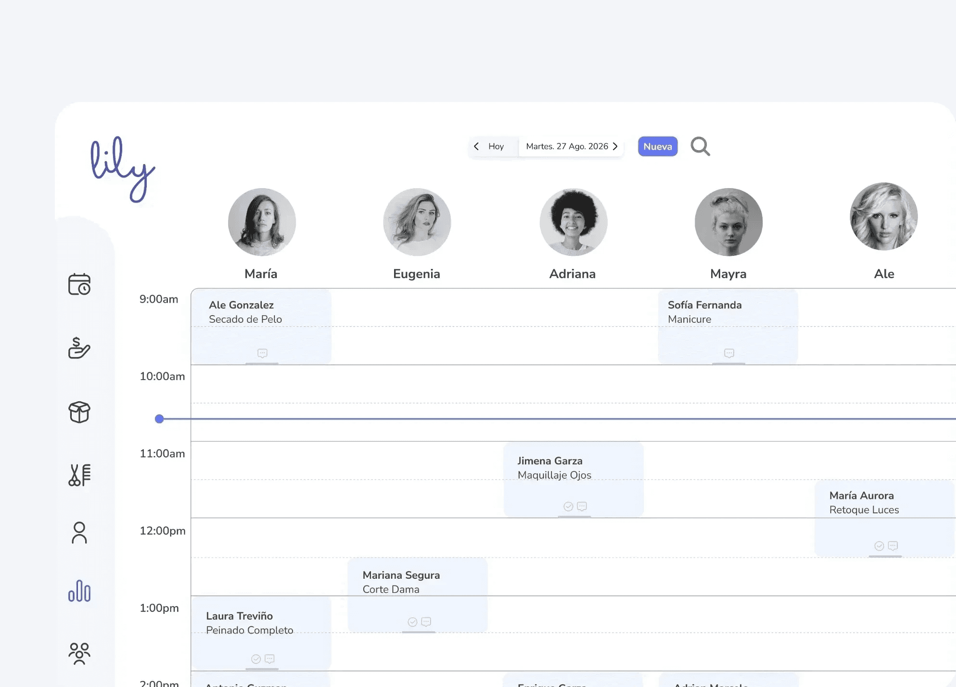Open the inventory box icon

tap(79, 412)
